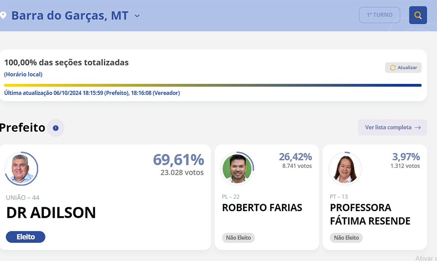Open Professora Fátima Resende's photo
Viewport: 437px width, 261px height.
[x=345, y=168]
